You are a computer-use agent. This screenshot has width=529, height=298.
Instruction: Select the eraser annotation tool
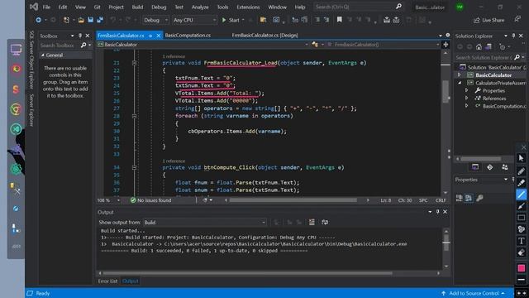(x=522, y=252)
